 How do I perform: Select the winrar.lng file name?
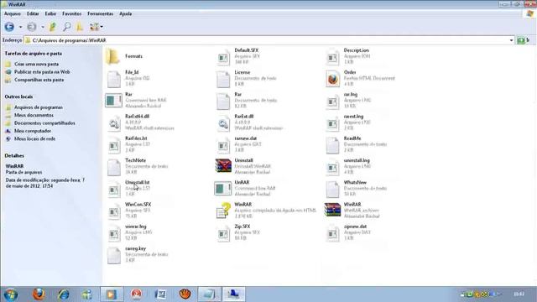pyautogui.click(x=136, y=226)
